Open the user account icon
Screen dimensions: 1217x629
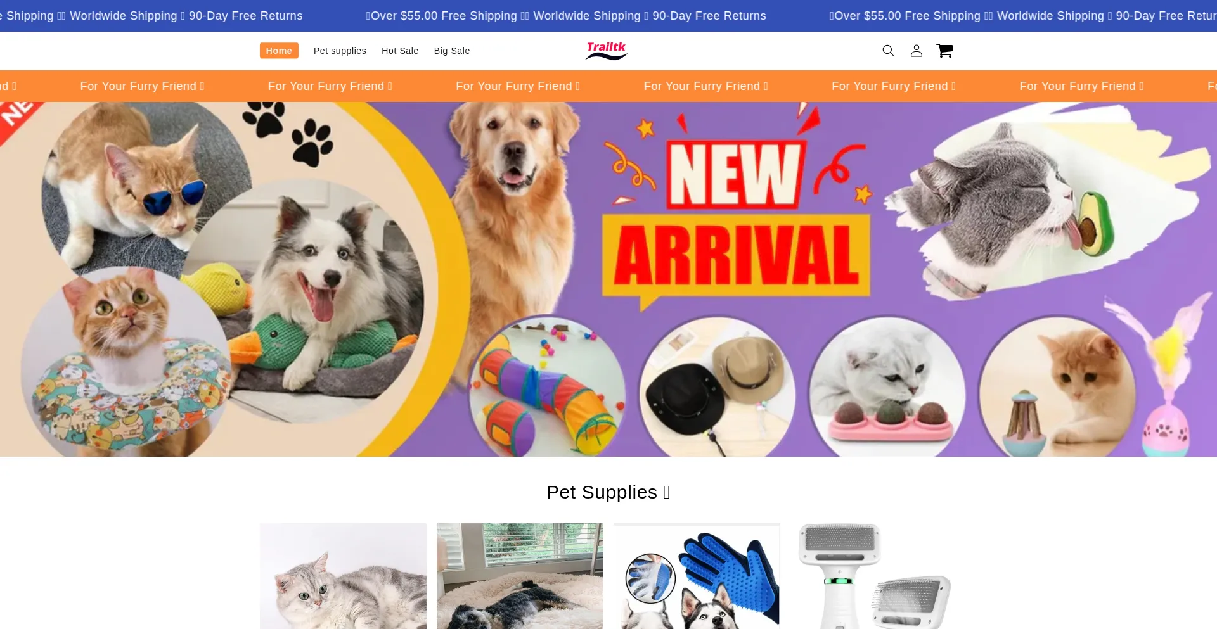click(x=917, y=51)
